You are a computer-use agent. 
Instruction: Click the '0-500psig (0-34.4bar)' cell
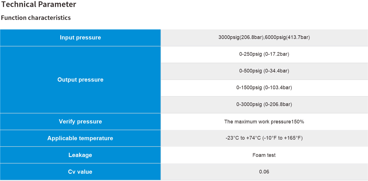coord(264,71)
